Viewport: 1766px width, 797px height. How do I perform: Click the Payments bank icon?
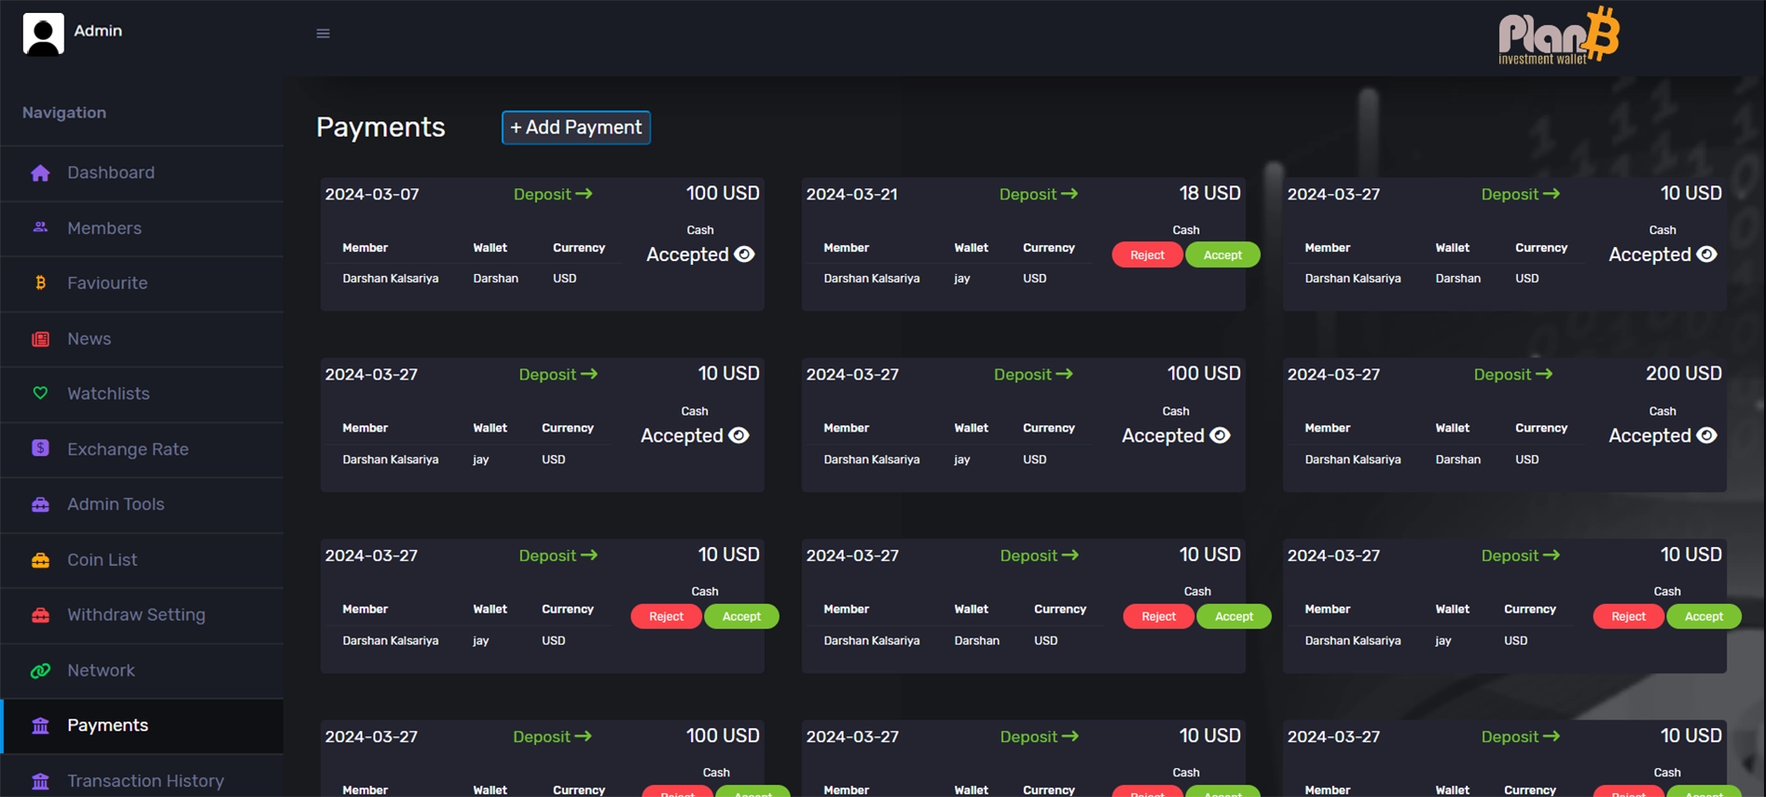click(x=40, y=725)
